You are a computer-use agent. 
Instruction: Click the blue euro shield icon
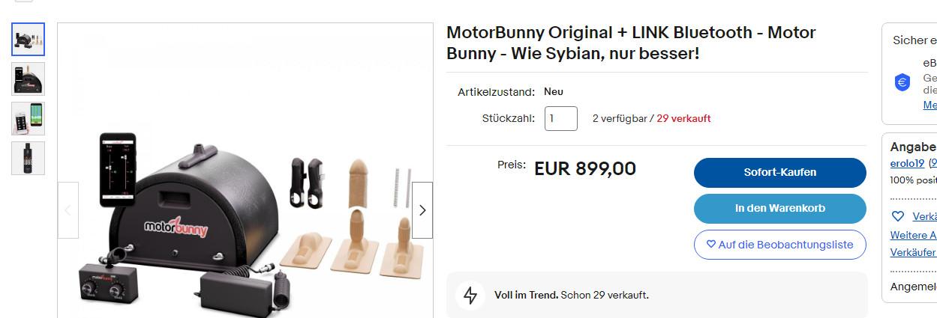[902, 82]
